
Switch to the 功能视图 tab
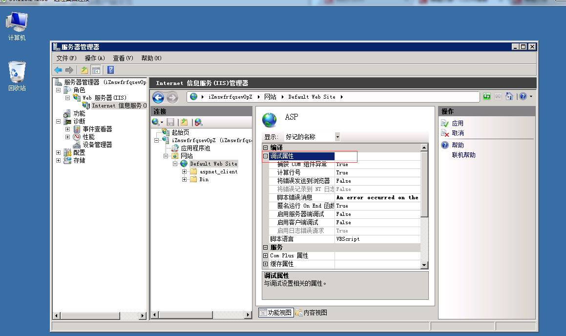click(x=276, y=313)
